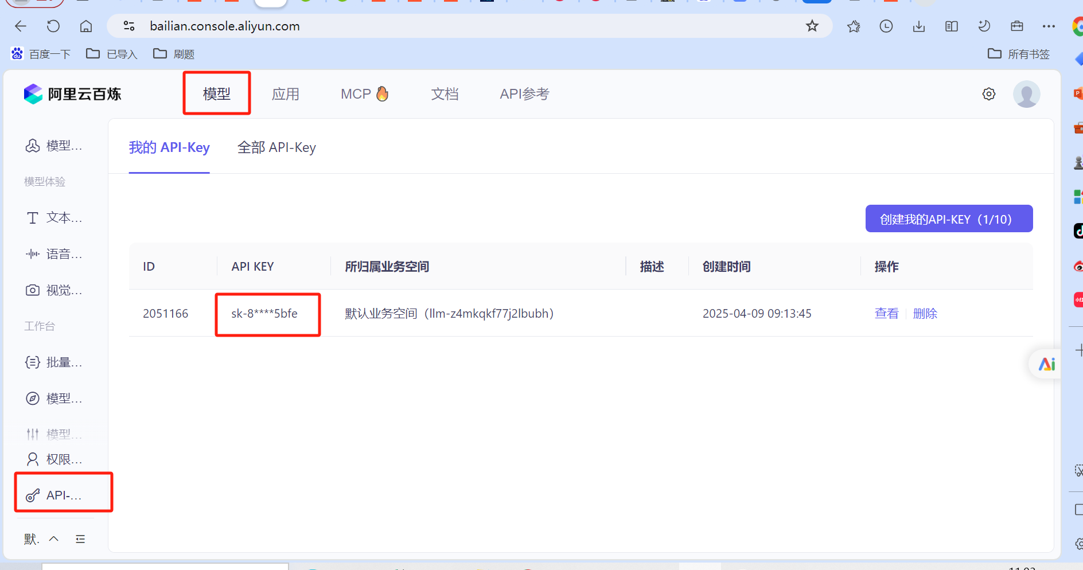Screen dimensions: 1083x570
Task: Select the 我的 API-Key tab
Action: pyautogui.click(x=169, y=147)
